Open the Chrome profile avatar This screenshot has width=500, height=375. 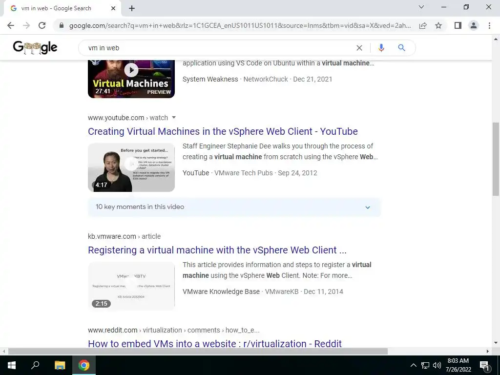[x=474, y=25]
